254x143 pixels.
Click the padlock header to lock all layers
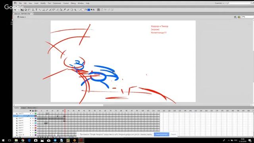coord(33,111)
